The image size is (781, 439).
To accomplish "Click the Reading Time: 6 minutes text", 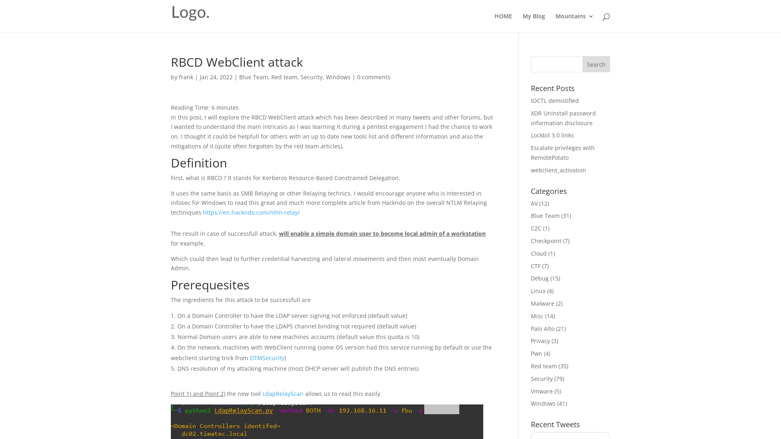I will [205, 108].
